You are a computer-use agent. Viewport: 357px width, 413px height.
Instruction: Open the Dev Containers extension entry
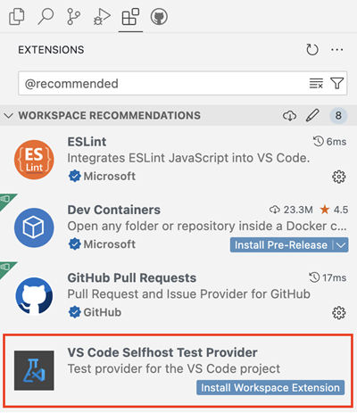coord(178,227)
